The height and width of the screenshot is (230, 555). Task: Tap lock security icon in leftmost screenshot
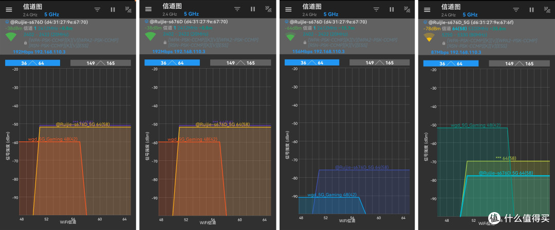26,43
